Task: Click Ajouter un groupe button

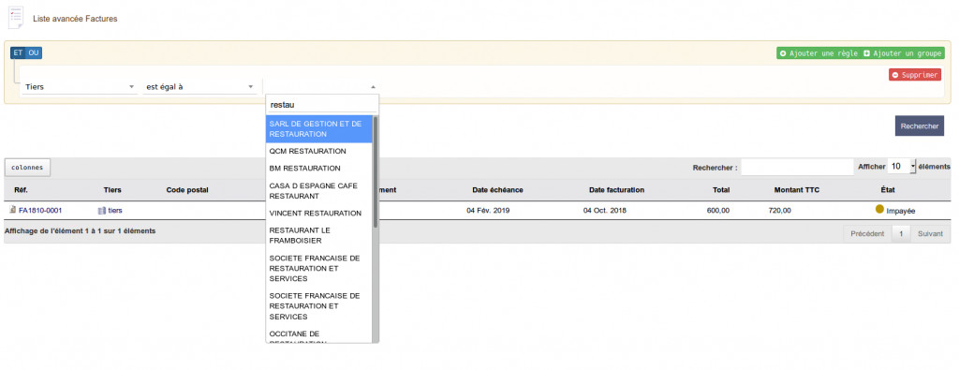Action: tap(903, 53)
